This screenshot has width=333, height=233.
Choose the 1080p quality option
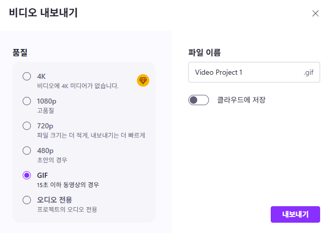pyautogui.click(x=27, y=101)
